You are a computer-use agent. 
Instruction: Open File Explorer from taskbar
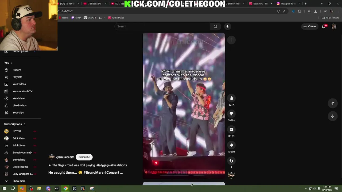click(x=39, y=189)
